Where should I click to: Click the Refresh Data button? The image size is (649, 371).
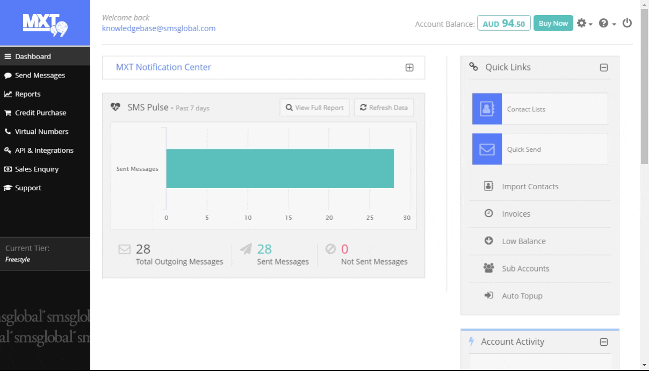(384, 108)
